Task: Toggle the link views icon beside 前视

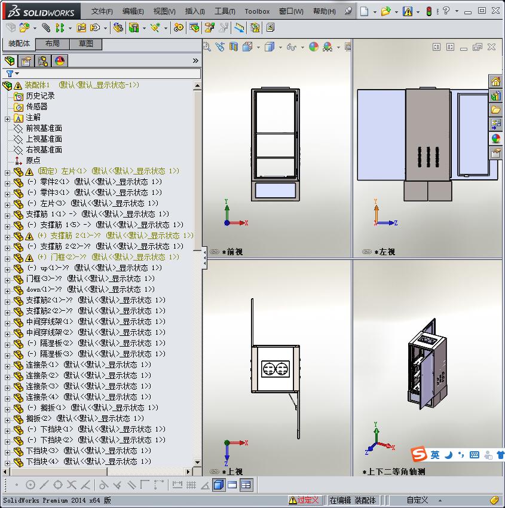Action: [215, 252]
